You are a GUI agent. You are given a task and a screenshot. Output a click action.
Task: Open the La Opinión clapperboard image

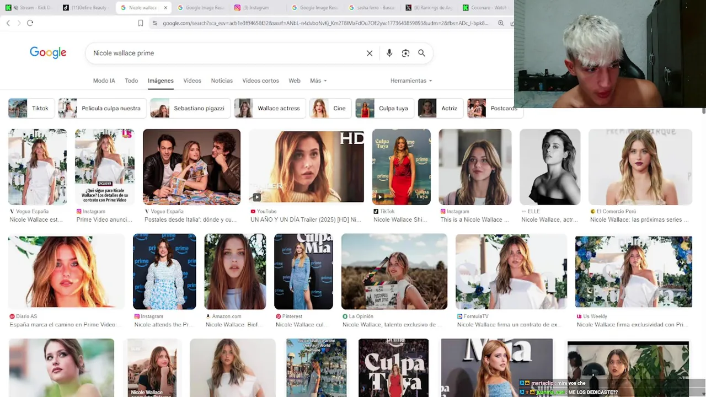click(394, 271)
